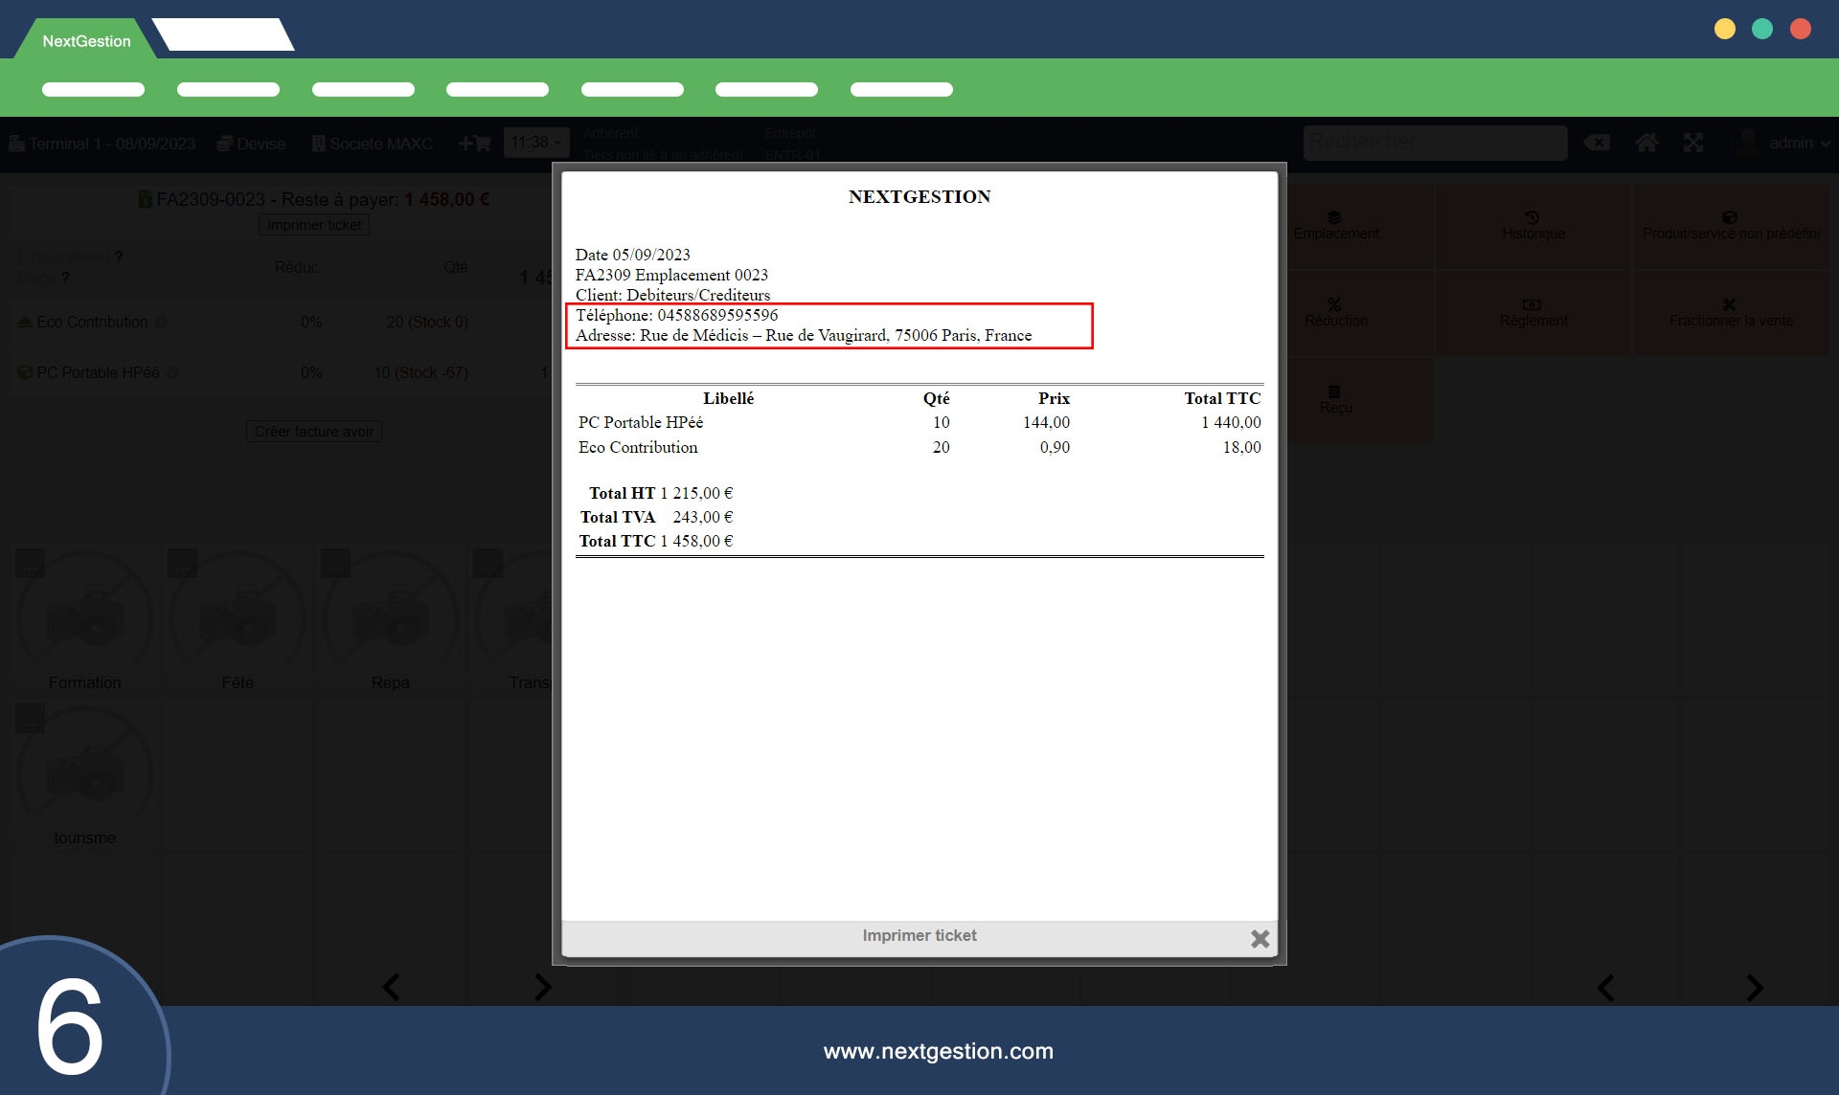This screenshot has width=1839, height=1095.
Task: Click the add cart icon
Action: (x=474, y=144)
